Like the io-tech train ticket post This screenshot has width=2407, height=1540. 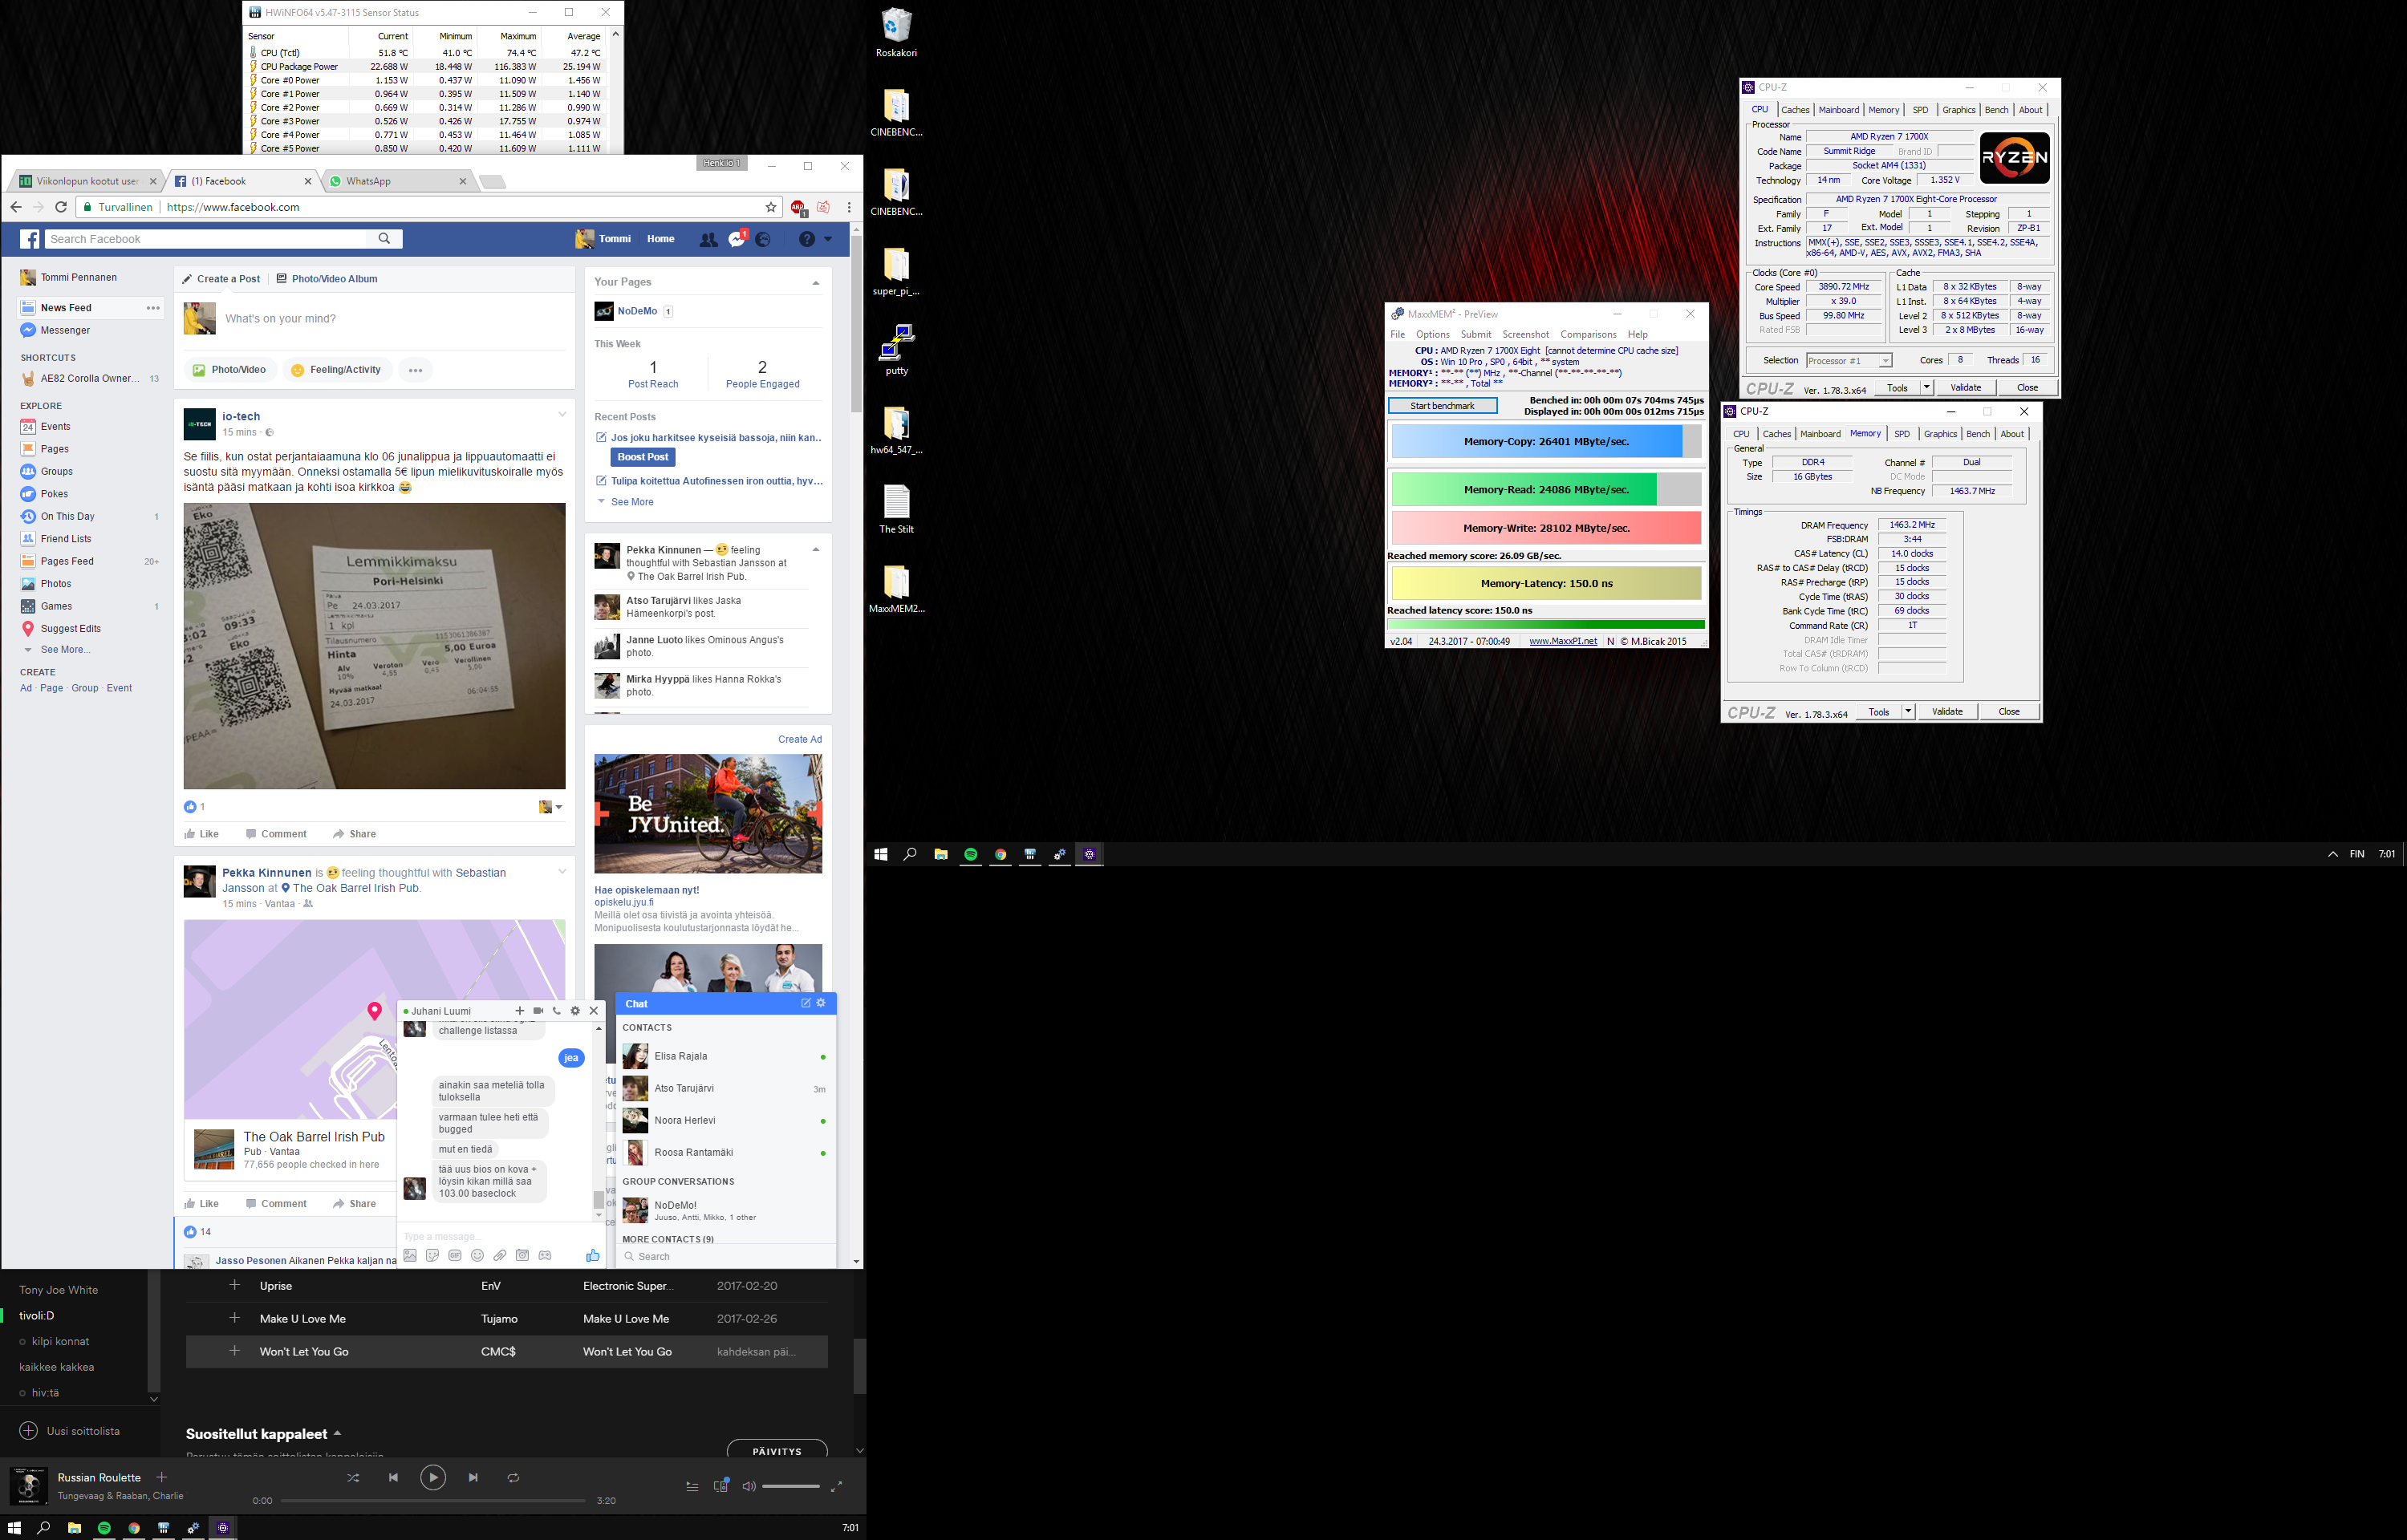point(201,834)
